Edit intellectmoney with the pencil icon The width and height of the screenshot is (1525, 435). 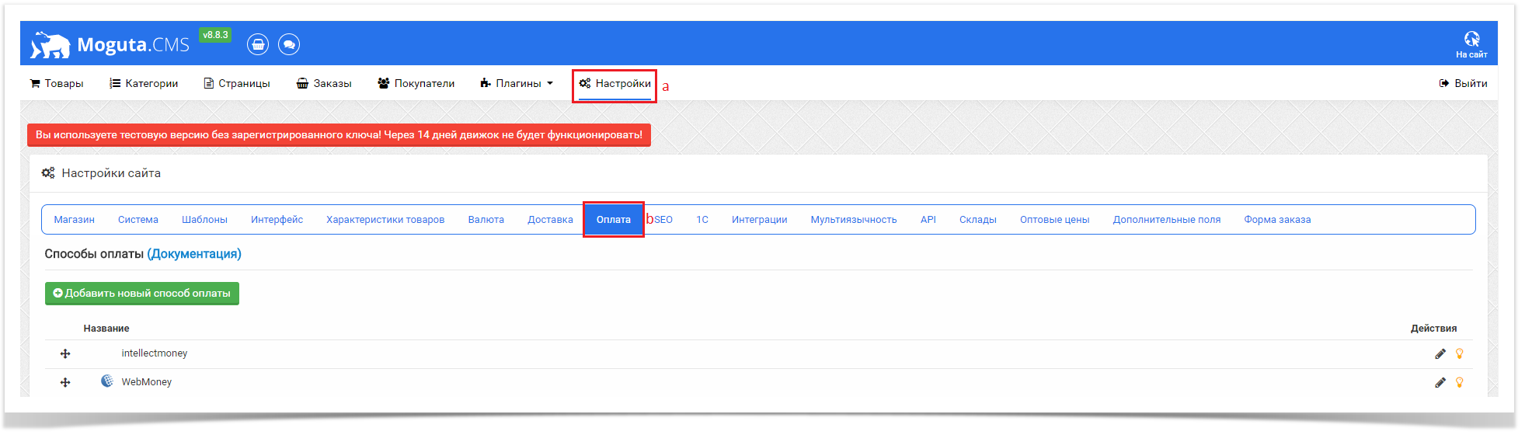1440,354
